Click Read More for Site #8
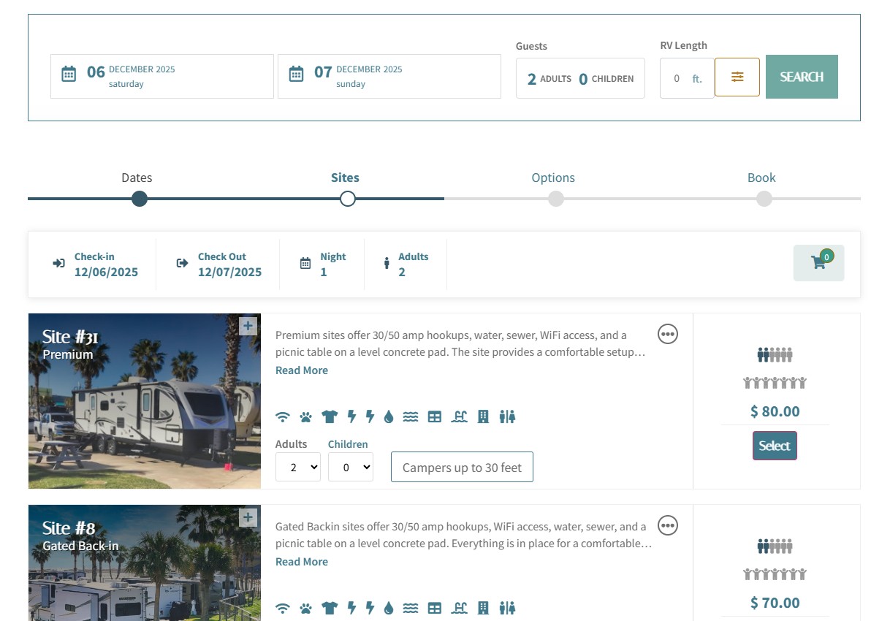890x621 pixels. [x=301, y=562]
